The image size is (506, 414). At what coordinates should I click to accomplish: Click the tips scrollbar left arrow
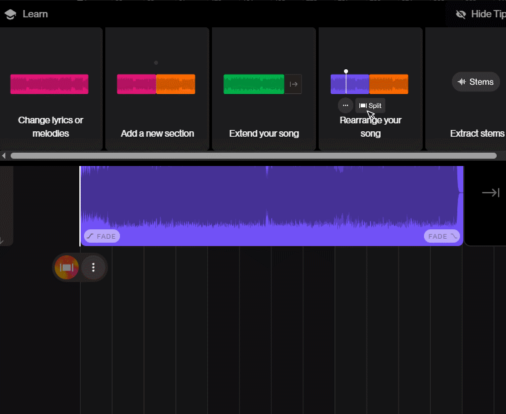tap(4, 156)
